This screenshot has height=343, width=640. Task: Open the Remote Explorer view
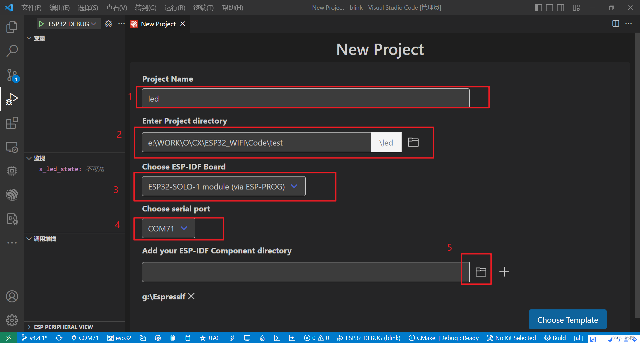[12, 147]
